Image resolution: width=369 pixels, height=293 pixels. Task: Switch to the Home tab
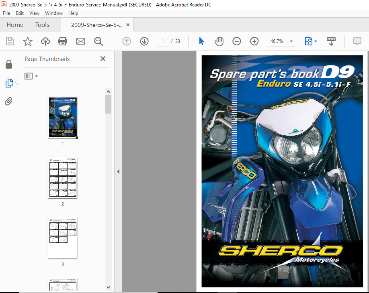coord(15,24)
